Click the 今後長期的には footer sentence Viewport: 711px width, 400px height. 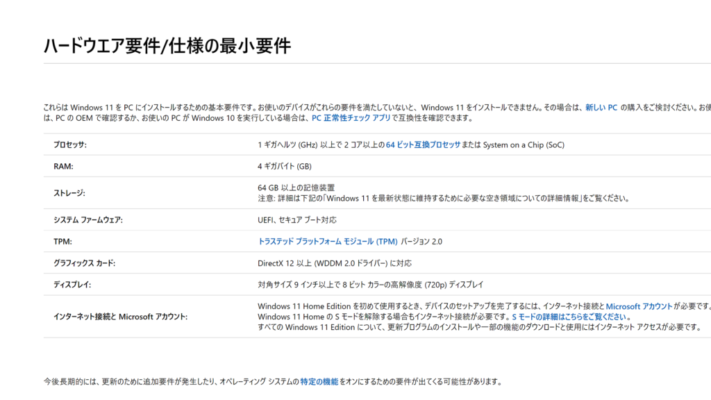click(x=273, y=382)
